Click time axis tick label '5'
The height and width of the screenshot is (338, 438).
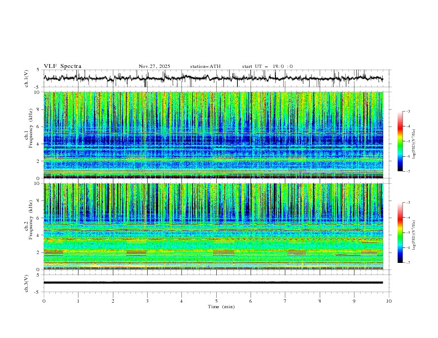(x=216, y=301)
